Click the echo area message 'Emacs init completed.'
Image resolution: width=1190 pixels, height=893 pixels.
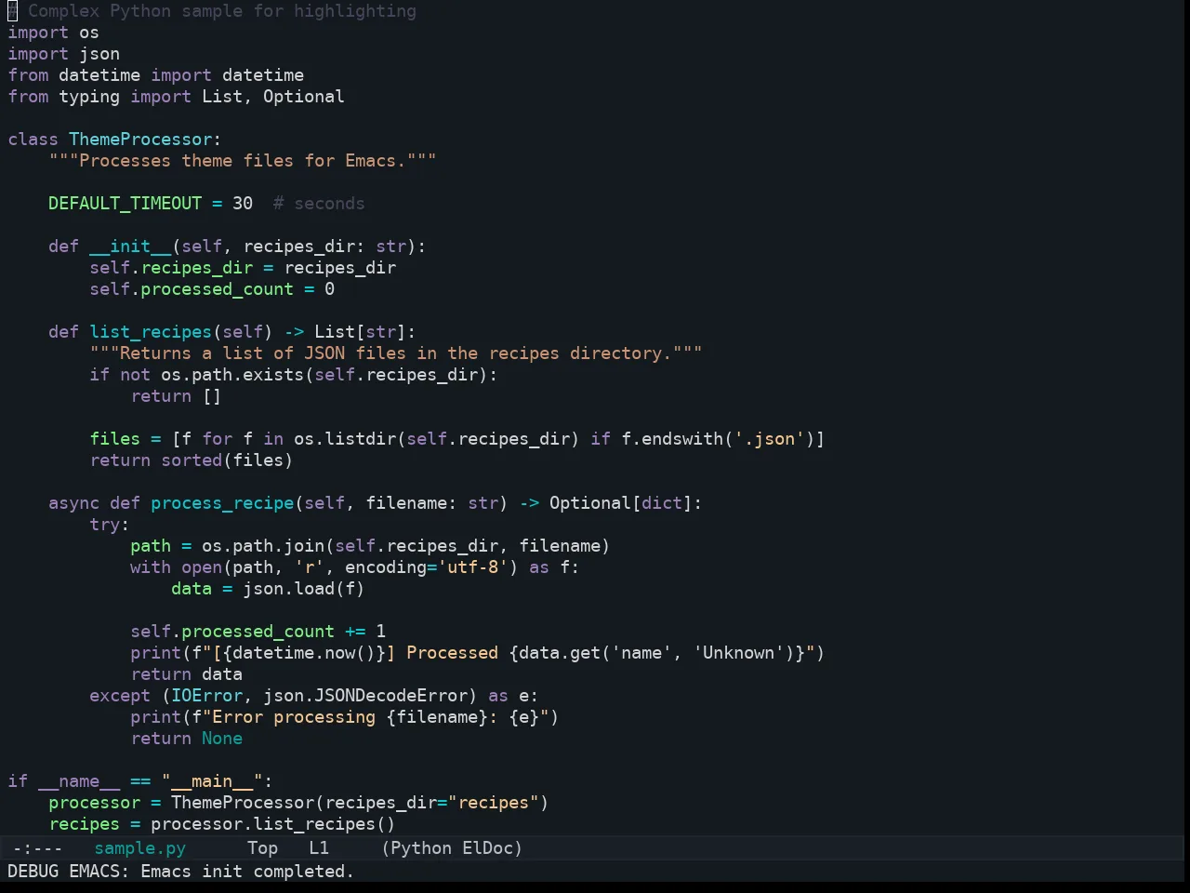(247, 872)
